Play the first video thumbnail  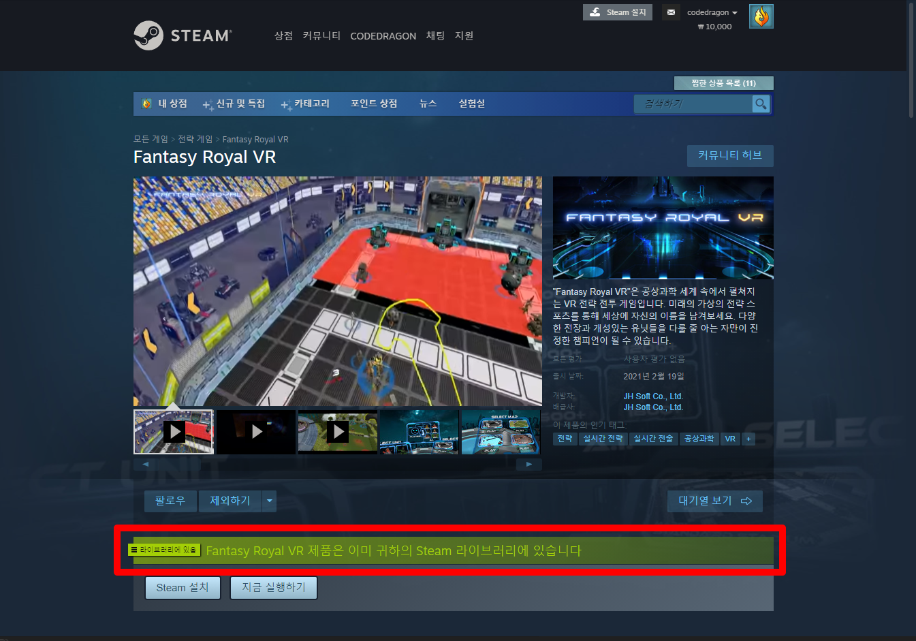click(x=174, y=432)
